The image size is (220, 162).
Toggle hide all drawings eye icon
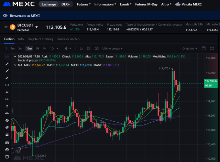point(7,150)
